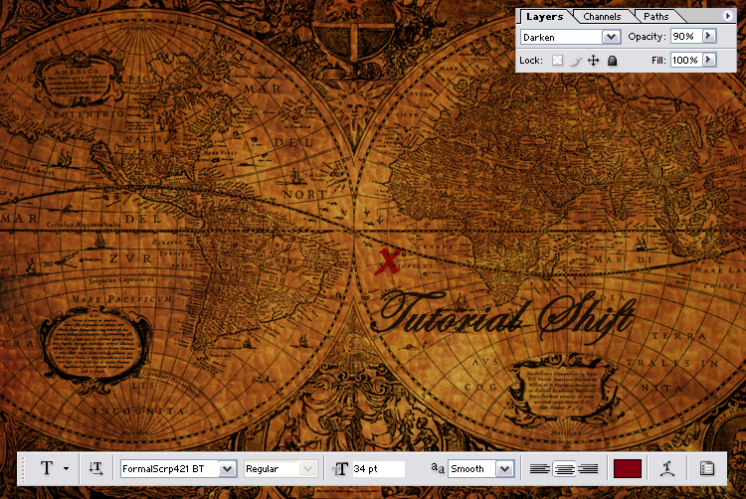Screen dimensions: 746x499
Task: Expand the FormalScrp421 BT font family dropdown
Action: (227, 468)
